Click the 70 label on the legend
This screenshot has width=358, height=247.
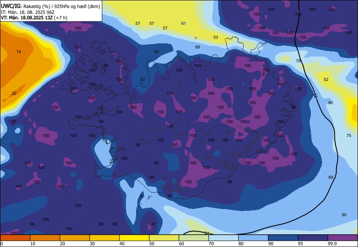211,244
